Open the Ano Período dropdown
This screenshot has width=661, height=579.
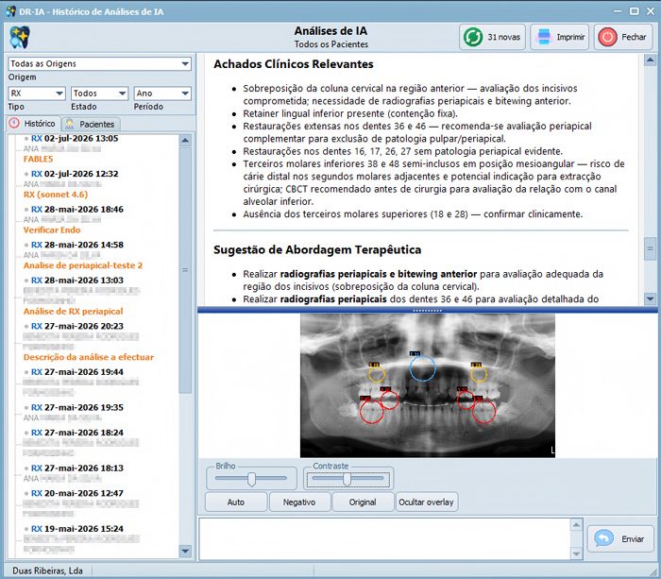[162, 94]
